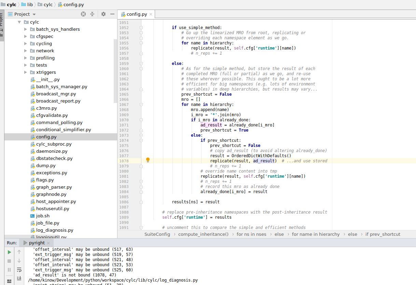The height and width of the screenshot is (285, 416).
Task: Select the pyright run tab
Action: tap(37, 243)
